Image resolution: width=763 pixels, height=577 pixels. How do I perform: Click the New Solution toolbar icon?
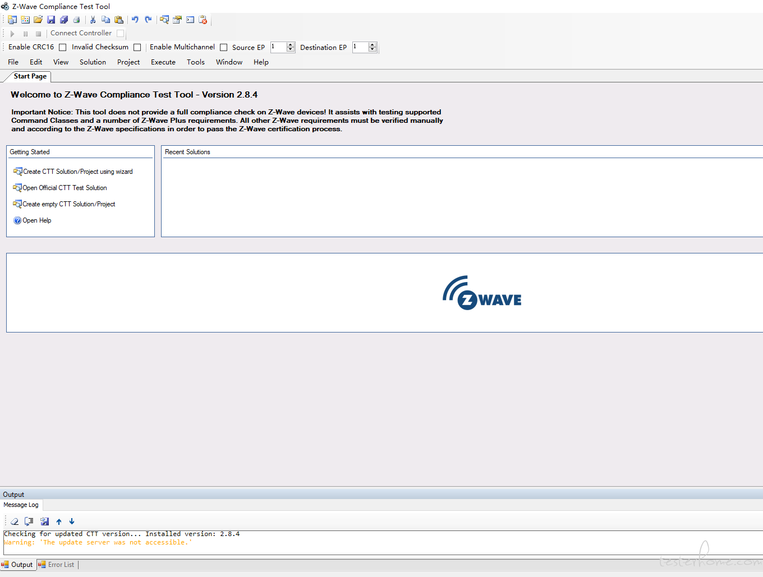point(12,20)
